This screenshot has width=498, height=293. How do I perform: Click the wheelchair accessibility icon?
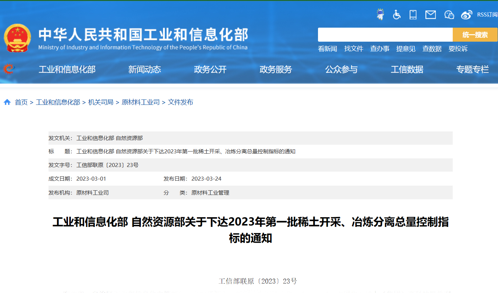pyautogui.click(x=397, y=15)
